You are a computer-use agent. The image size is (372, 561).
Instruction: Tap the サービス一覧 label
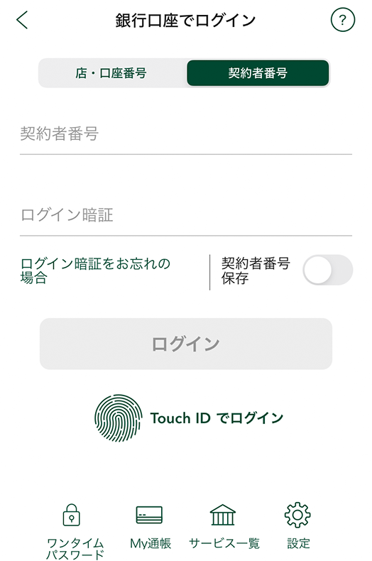(x=224, y=543)
